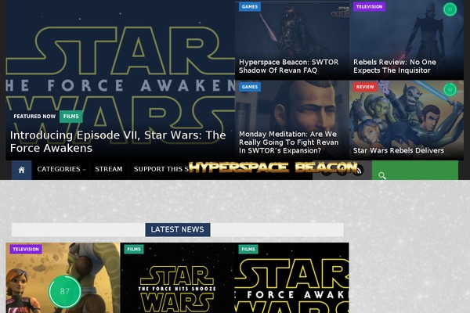The image size is (470, 313).
Task: Click the Hyperspace Beacon logo
Action: pyautogui.click(x=273, y=167)
